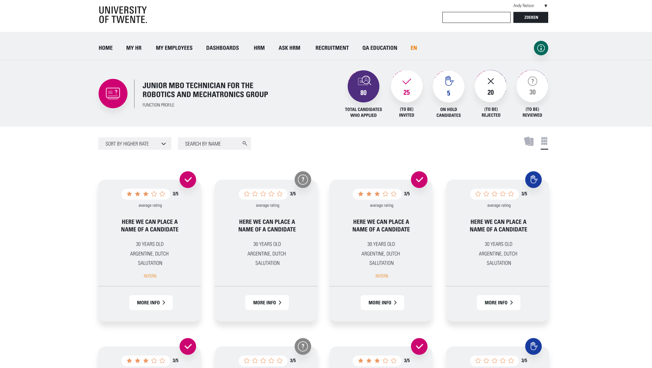Open Andy Nelson user menu arrow
The width and height of the screenshot is (652, 368).
point(546,6)
